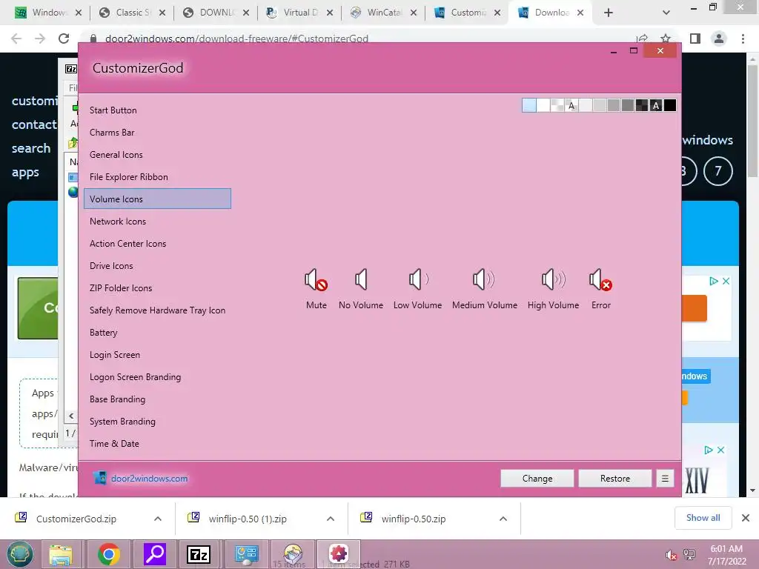759x569 pixels.
Task: Pick the medium gray preview background swatch
Action: click(614, 105)
